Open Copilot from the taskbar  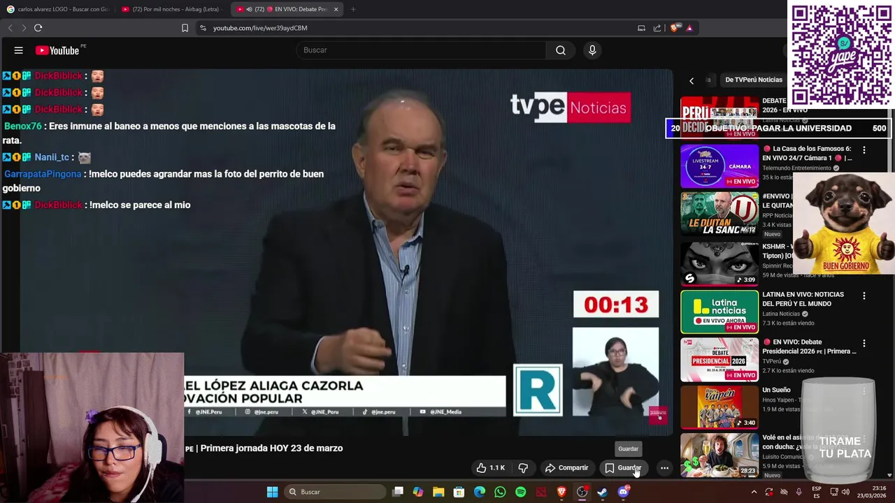(418, 492)
